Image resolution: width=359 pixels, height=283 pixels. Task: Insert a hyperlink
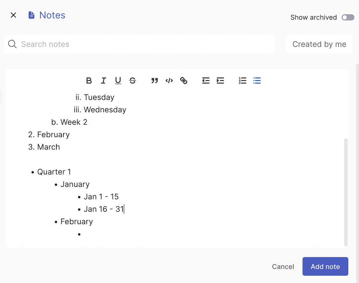(184, 80)
